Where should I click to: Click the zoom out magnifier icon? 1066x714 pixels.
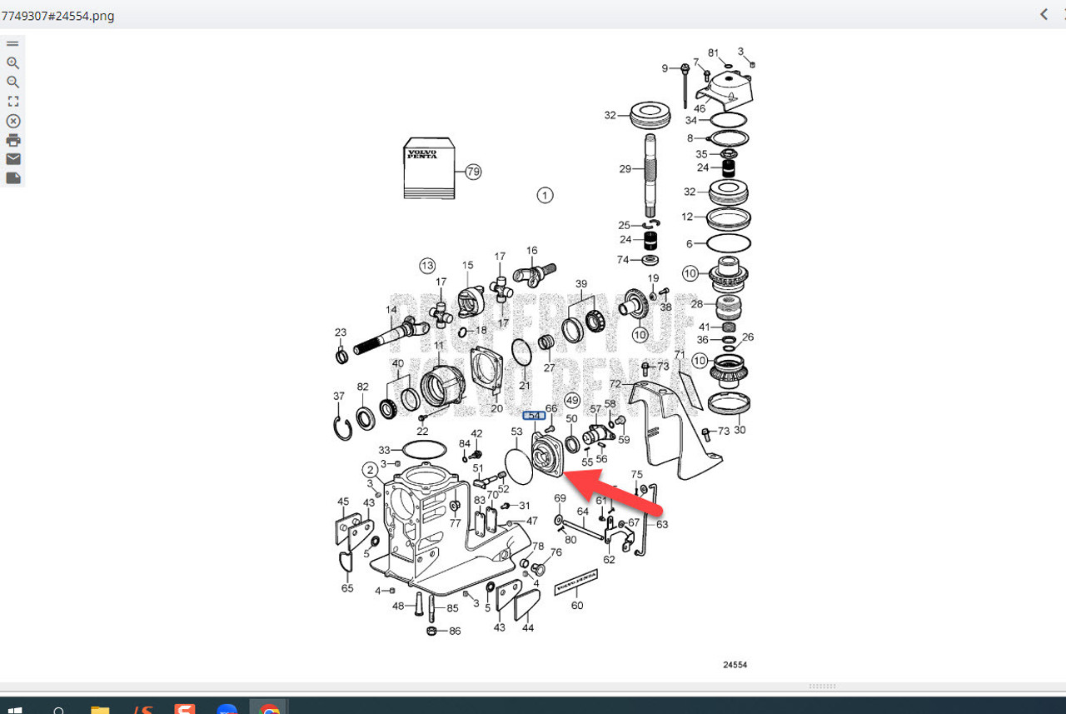(x=12, y=82)
